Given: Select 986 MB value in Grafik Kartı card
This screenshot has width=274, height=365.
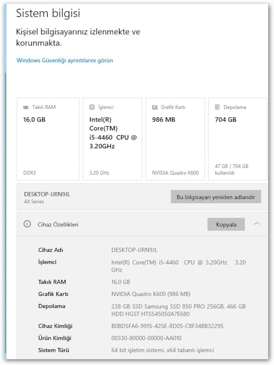Looking at the screenshot, I should pos(164,120).
